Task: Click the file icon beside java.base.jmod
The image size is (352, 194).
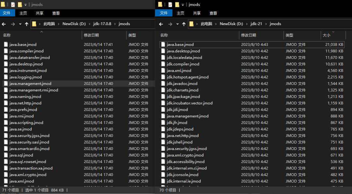Action: click(x=5, y=44)
